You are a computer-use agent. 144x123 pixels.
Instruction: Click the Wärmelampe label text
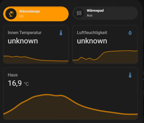tap(29, 11)
